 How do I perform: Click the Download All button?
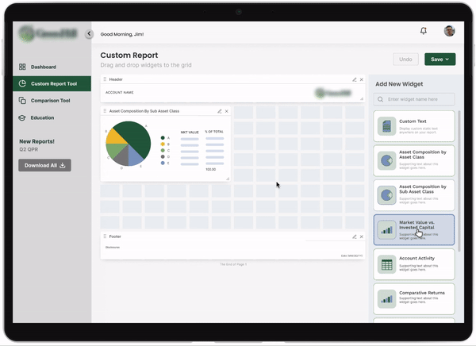point(44,165)
